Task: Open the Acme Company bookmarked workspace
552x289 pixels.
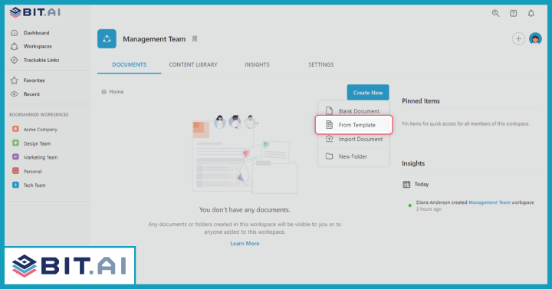Action: click(x=41, y=130)
